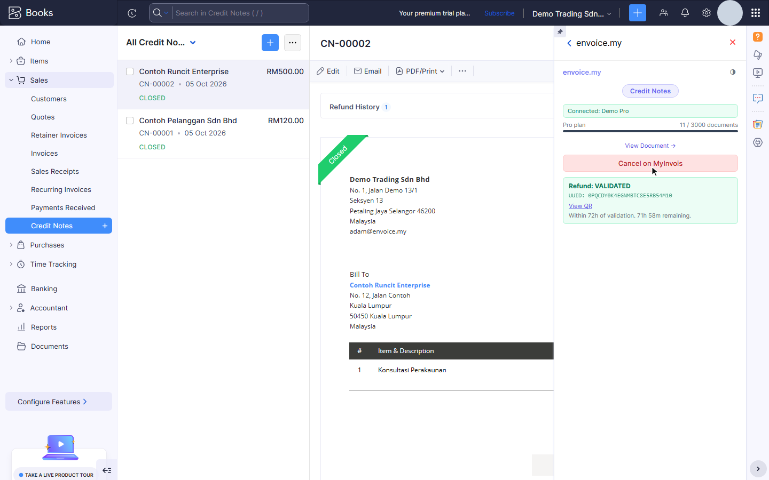Open the settings gear in top bar
This screenshot has height=480, width=769.
[x=707, y=13]
